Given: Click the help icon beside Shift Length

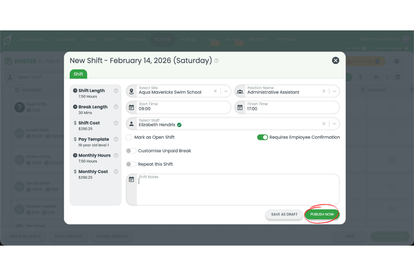Looking at the screenshot, I should 116,90.
